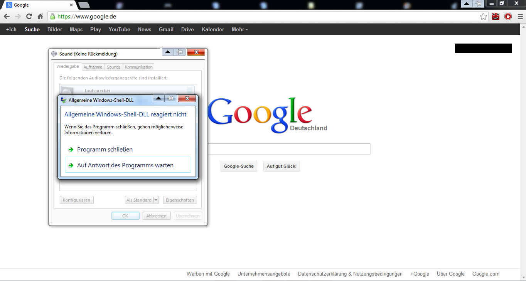This screenshot has height=281, width=526.
Task: Open +Ich in the Google bar
Action: (x=11, y=29)
